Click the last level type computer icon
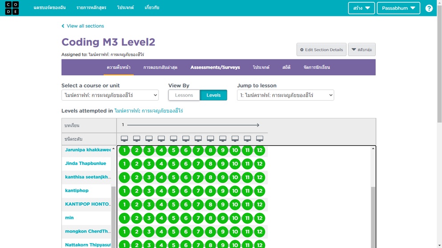 tap(260, 139)
